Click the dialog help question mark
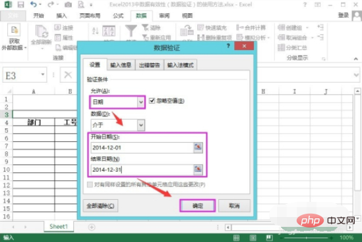The height and width of the screenshot is (242, 362). (x=228, y=46)
